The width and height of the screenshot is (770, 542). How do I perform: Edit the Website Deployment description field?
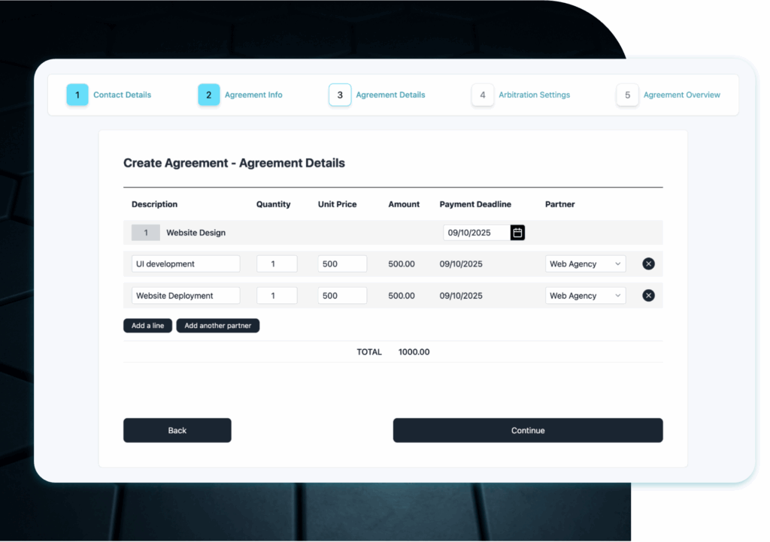[x=186, y=296]
